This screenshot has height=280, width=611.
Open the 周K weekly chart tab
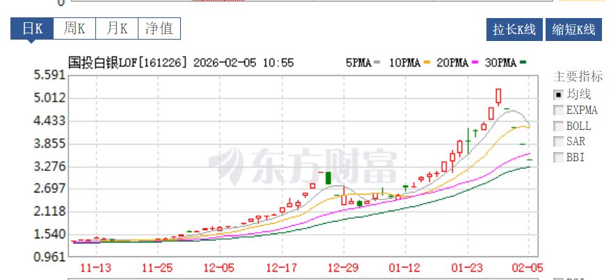pyautogui.click(x=75, y=28)
